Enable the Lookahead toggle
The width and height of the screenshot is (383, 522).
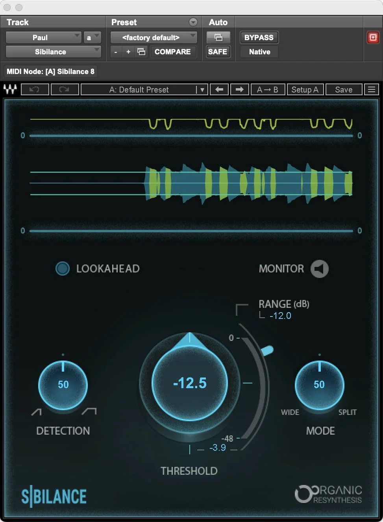coord(63,268)
